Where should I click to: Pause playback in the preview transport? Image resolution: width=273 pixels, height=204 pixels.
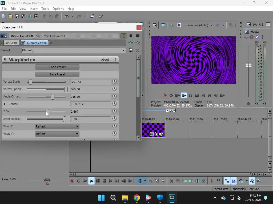coord(190,95)
